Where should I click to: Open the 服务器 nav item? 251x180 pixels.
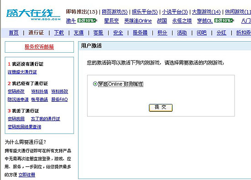point(140,33)
